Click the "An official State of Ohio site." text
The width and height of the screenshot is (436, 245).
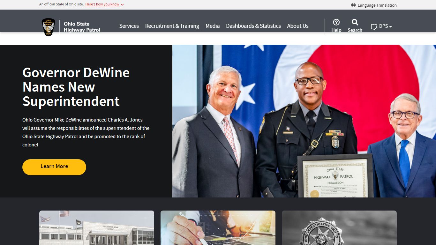click(61, 4)
